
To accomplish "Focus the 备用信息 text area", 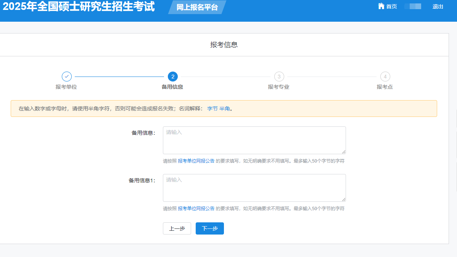I will (254, 140).
